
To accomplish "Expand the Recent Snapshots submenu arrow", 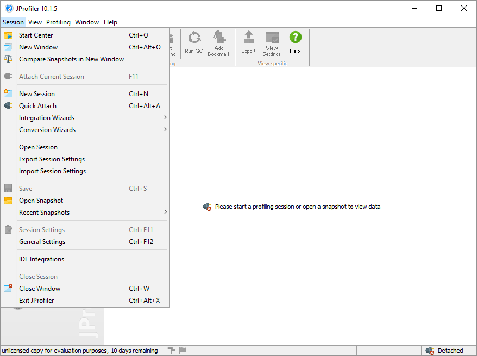I will pos(165,212).
